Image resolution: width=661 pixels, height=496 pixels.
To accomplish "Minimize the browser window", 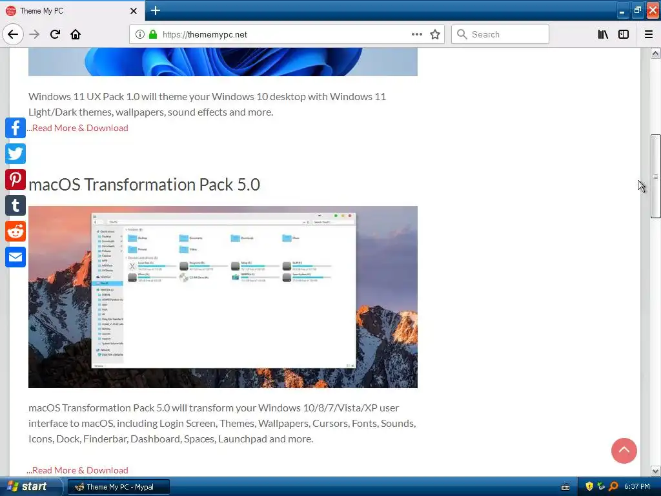I will tap(622, 10).
